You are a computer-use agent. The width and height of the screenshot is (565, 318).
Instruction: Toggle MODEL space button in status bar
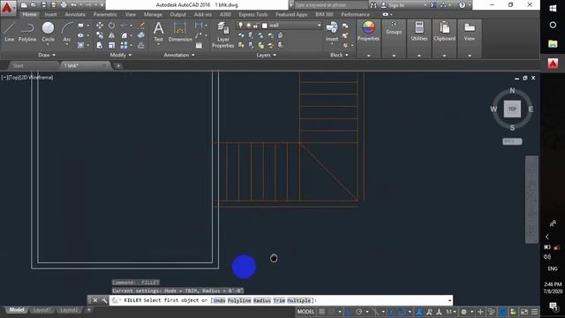(x=305, y=312)
